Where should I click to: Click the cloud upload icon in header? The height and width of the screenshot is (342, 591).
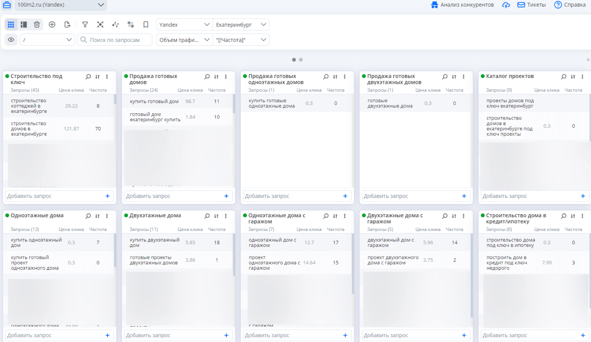pos(506,5)
